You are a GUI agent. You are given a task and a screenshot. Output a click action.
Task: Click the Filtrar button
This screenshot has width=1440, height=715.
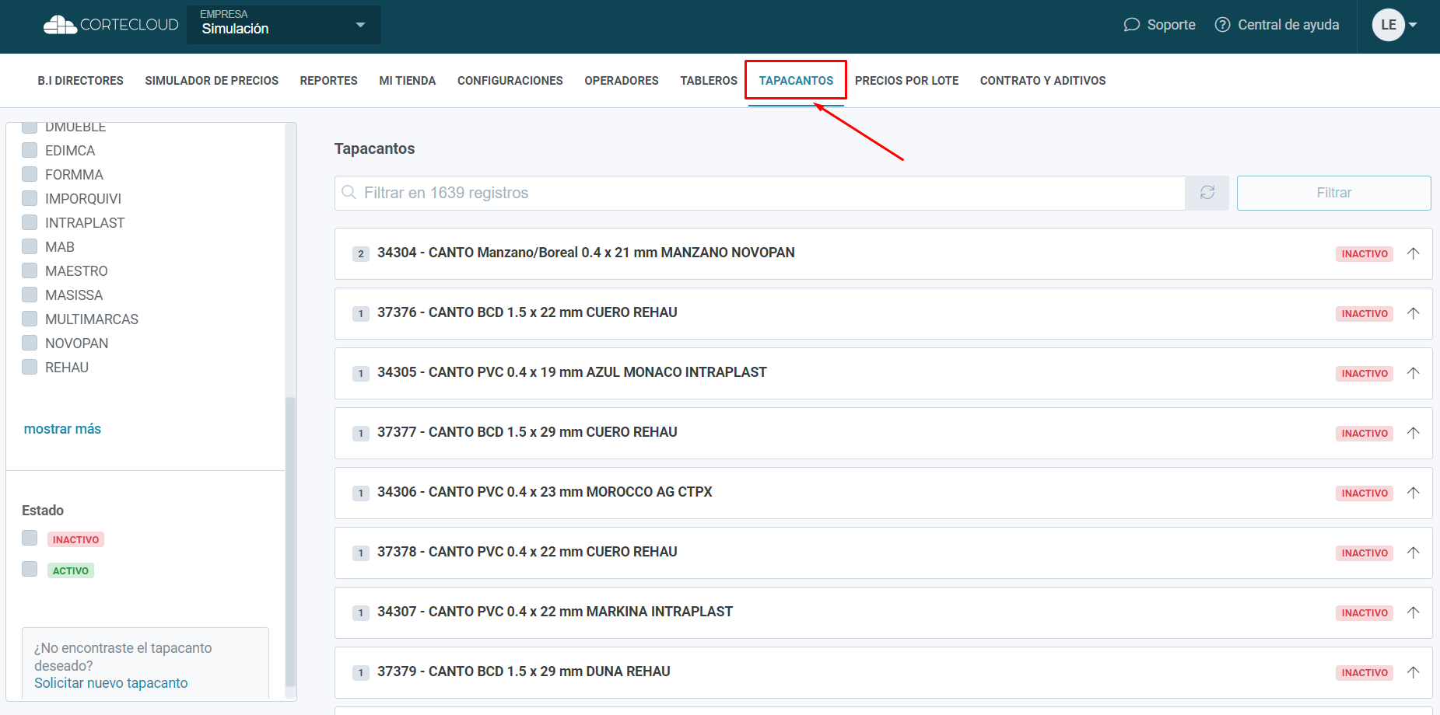coord(1334,193)
